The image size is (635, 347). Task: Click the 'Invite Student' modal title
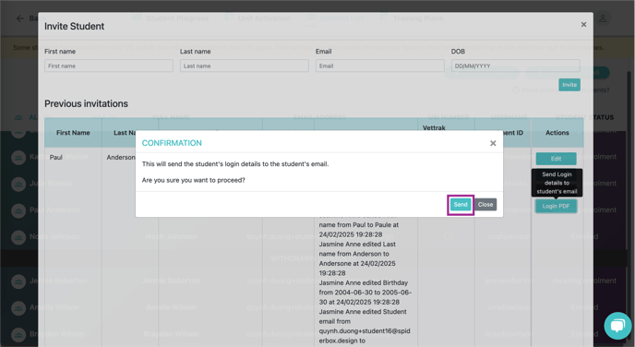[75, 27]
